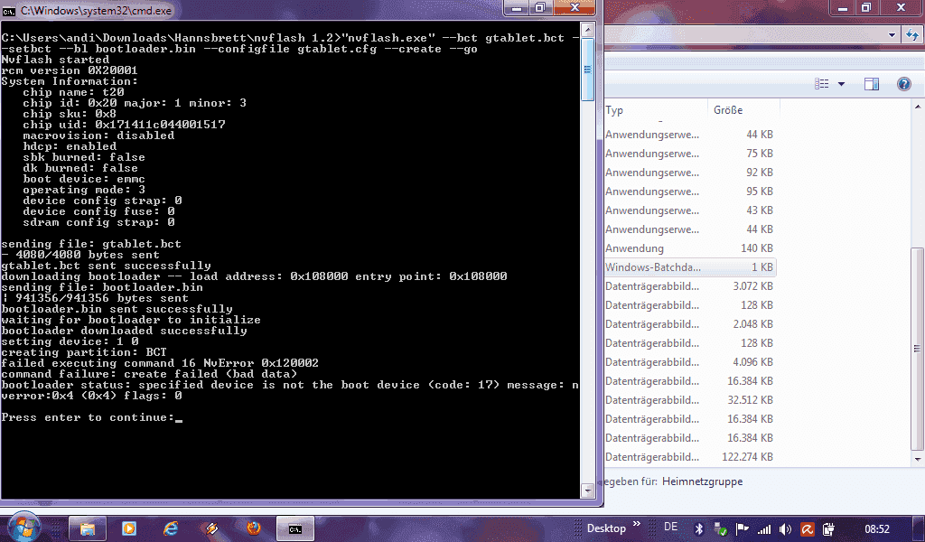This screenshot has width=925, height=542.
Task: Open the view options dropdown arrow in Explorer
Action: click(x=841, y=84)
